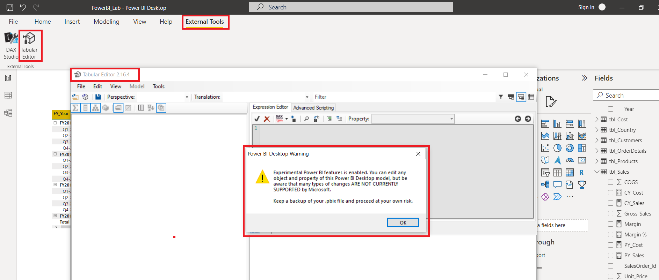The height and width of the screenshot is (280, 659).
Task: Select the donut chart visualization
Action: (570, 148)
